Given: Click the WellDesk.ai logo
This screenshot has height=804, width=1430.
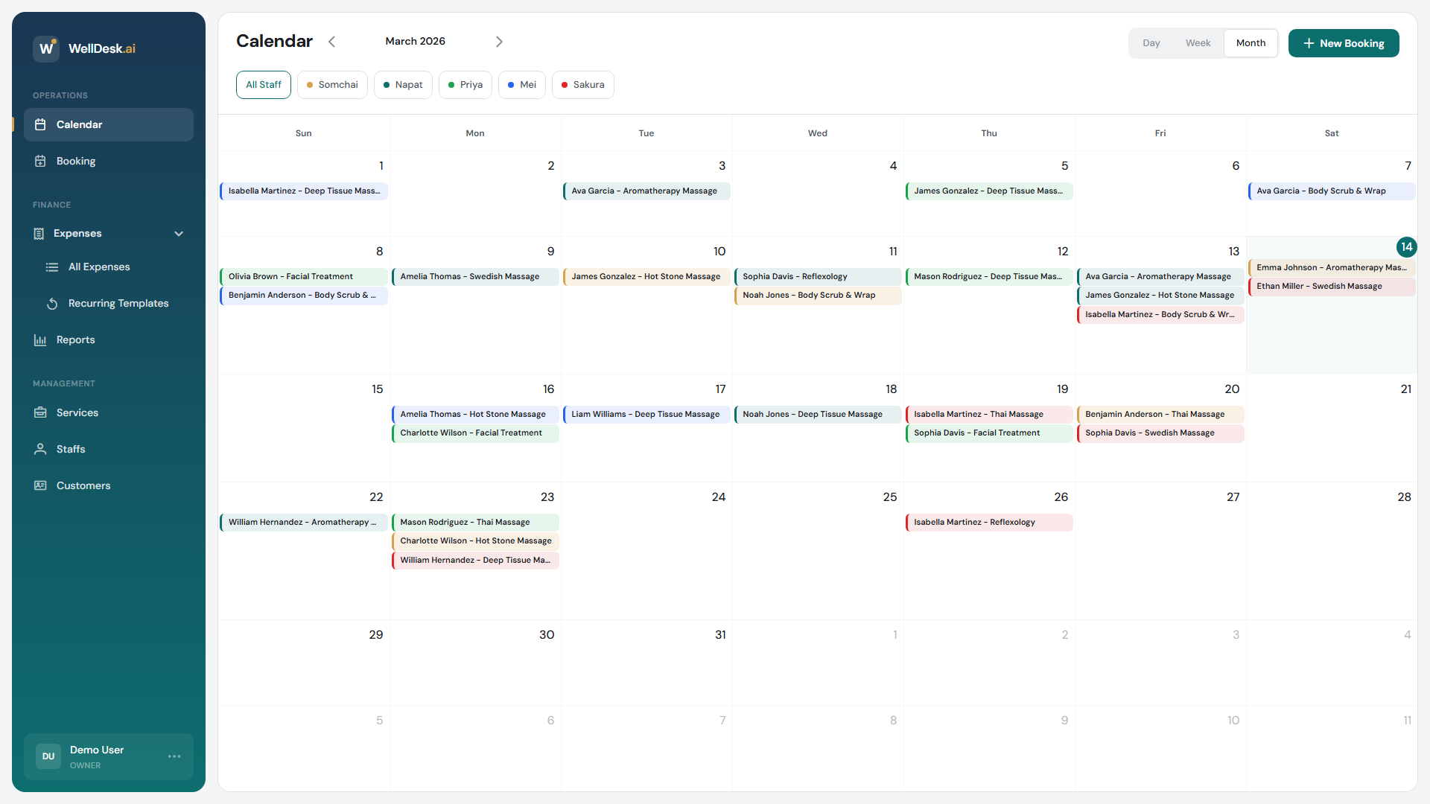Looking at the screenshot, I should click(84, 48).
